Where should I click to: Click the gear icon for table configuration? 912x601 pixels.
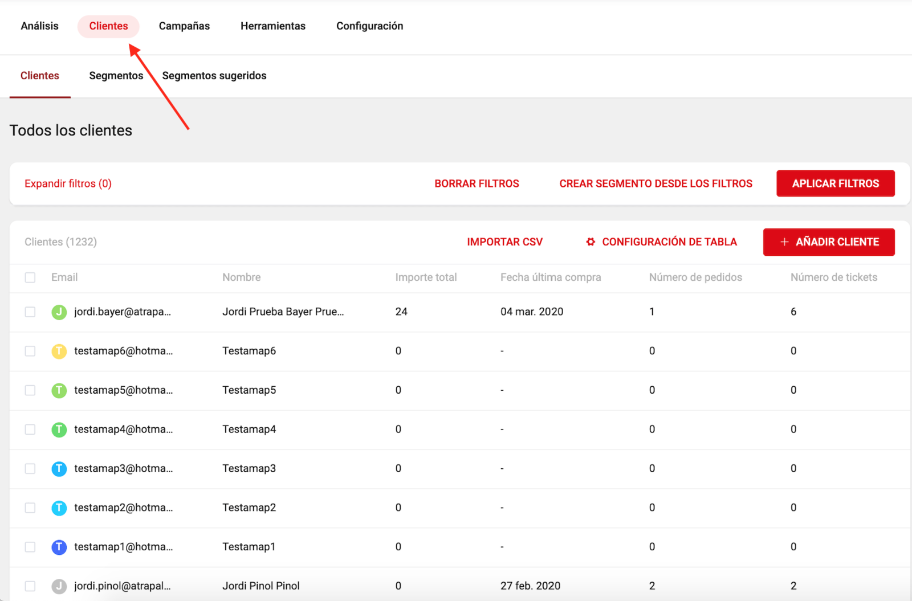point(591,242)
